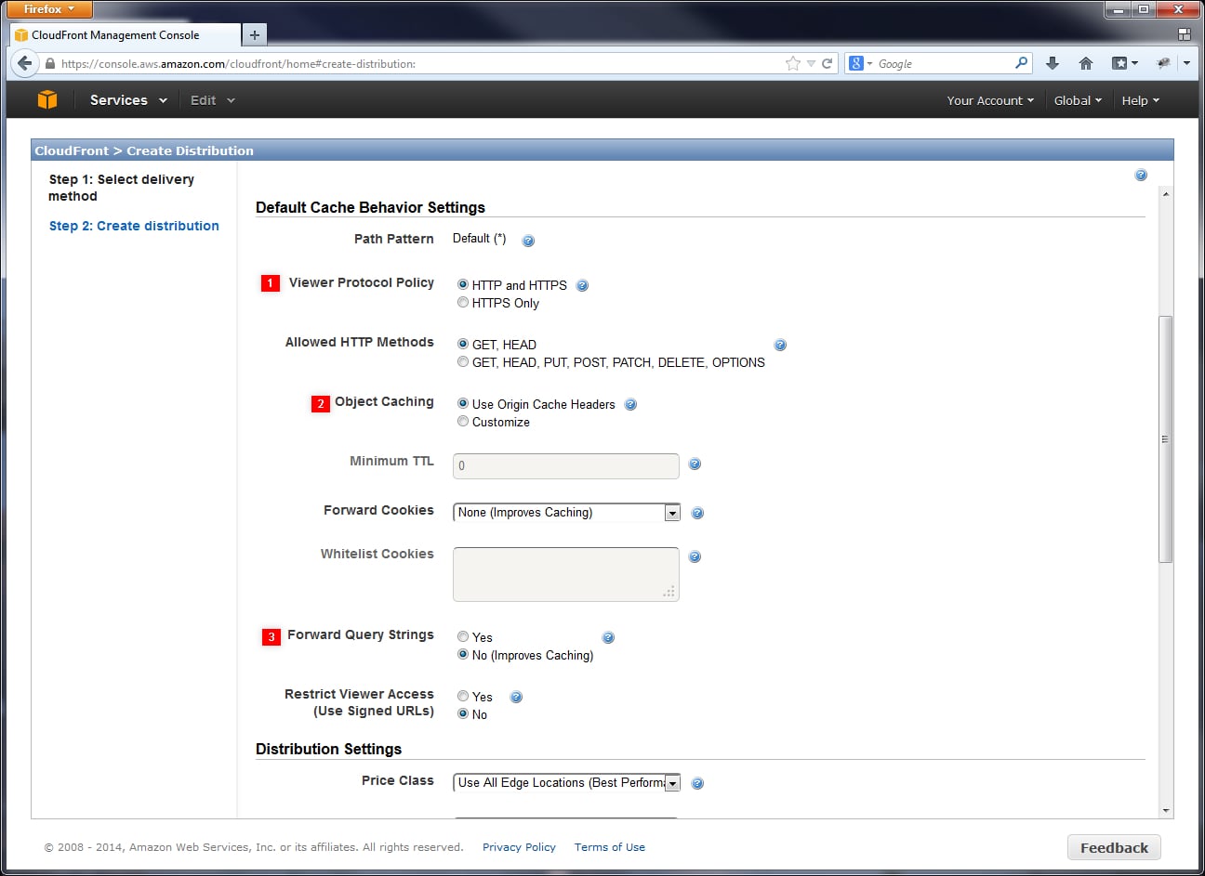The width and height of the screenshot is (1205, 876).
Task: Click the search magnifier icon in Google box
Action: [x=1022, y=63]
